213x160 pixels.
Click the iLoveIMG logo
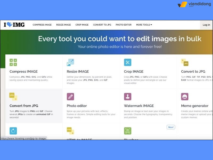point(14,25)
